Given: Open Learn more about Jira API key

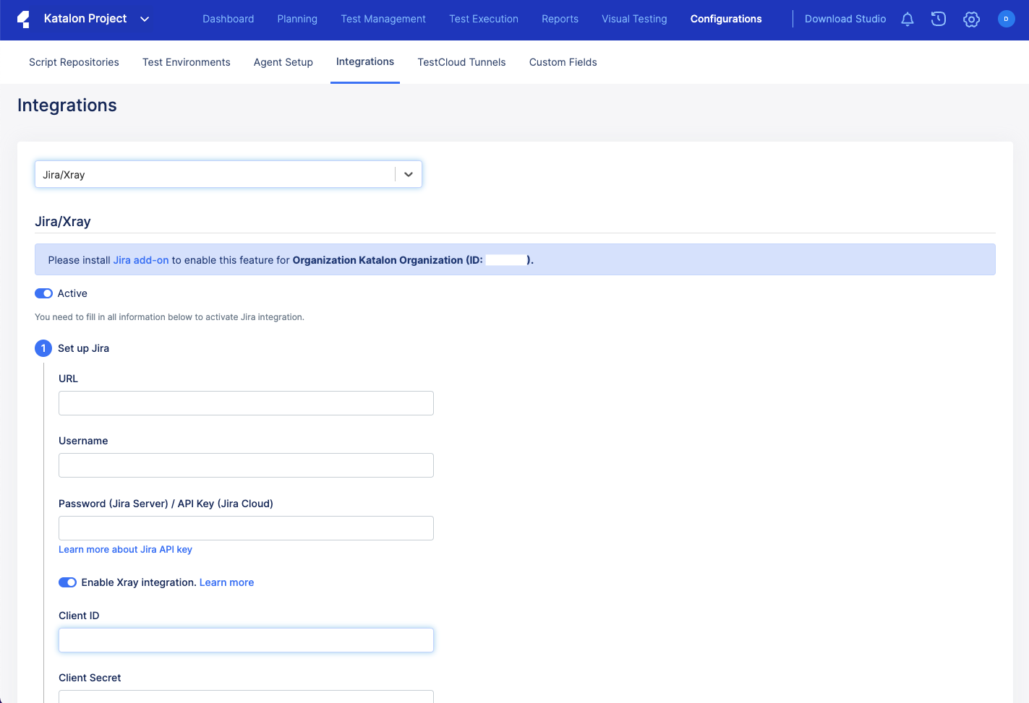Looking at the screenshot, I should coord(125,549).
